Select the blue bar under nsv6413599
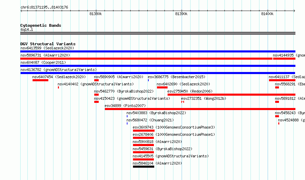 [158, 51]
